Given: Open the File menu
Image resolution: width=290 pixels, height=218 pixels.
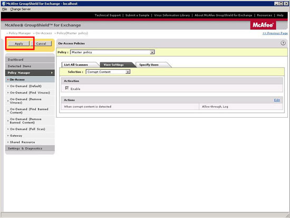Looking at the screenshot, I should tap(4, 9).
